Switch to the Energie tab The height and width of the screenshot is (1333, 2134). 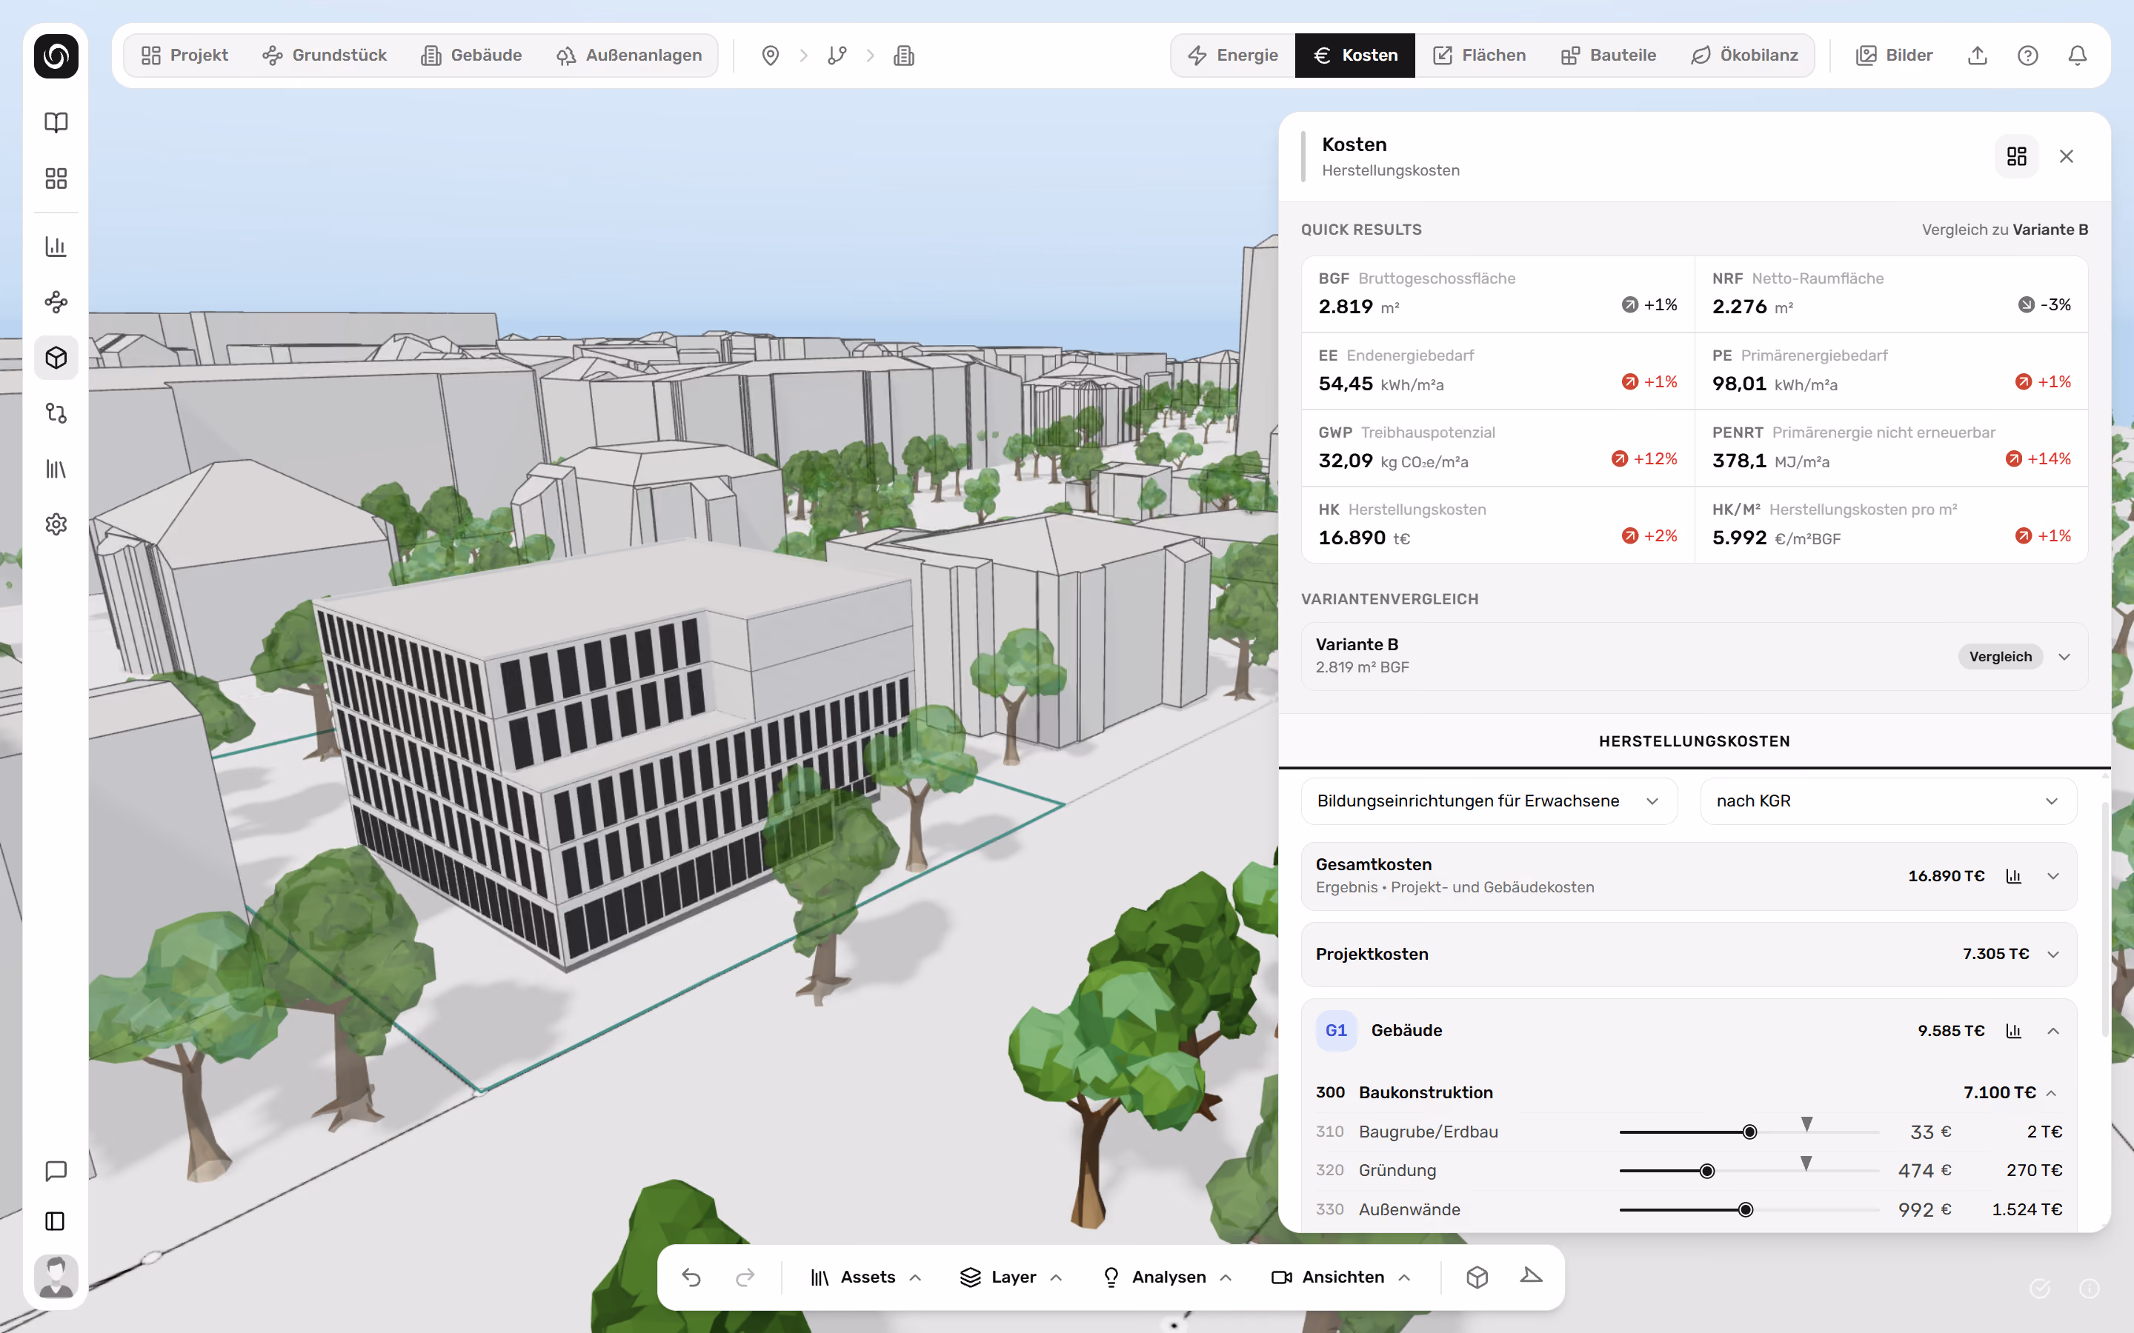tap(1233, 56)
